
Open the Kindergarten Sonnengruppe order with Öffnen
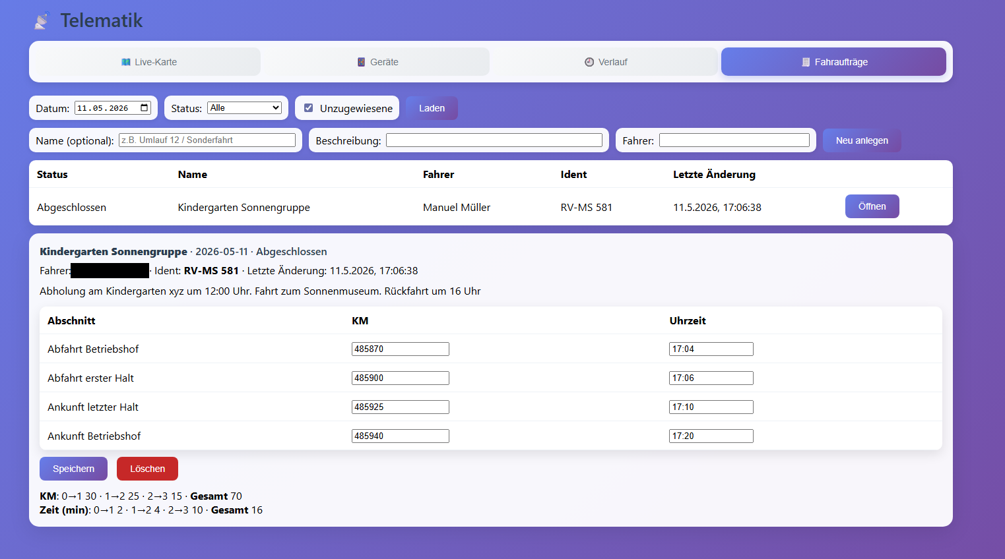coord(872,206)
